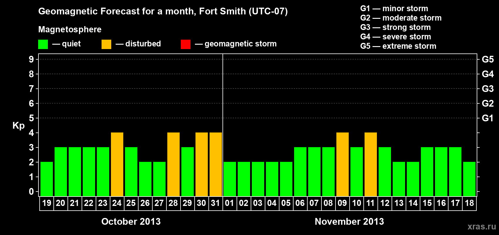499x235 pixels.
Task: Click the Kp axis value 9
Action: point(31,59)
